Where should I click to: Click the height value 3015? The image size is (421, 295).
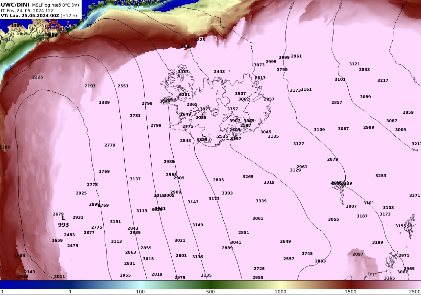click(148, 259)
